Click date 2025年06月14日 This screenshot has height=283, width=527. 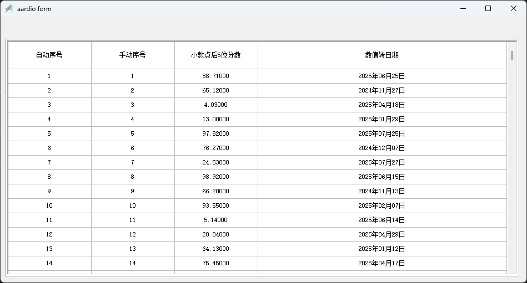pyautogui.click(x=382, y=220)
